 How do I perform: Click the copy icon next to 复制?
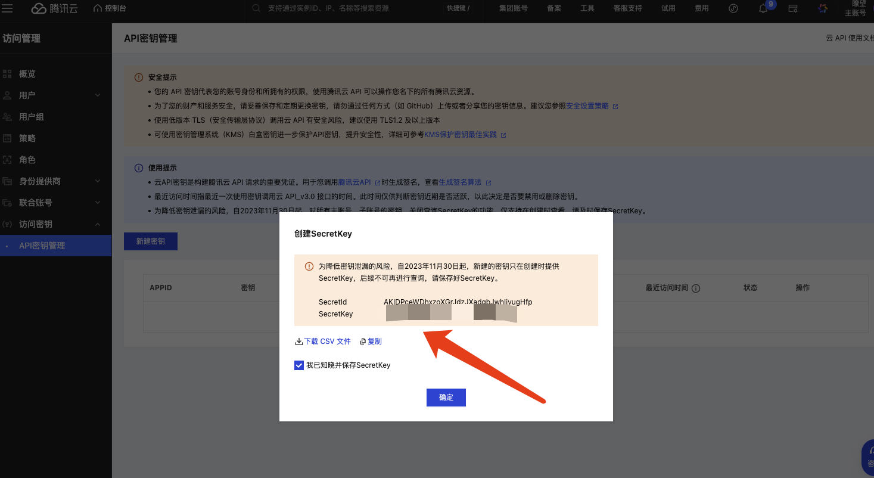click(363, 342)
